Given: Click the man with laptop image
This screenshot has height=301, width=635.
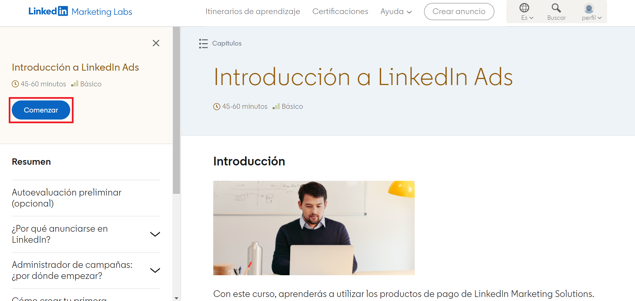Looking at the screenshot, I should tap(314, 228).
